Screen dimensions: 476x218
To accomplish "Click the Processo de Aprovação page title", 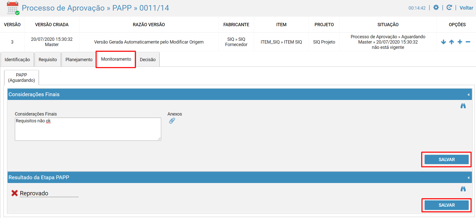I will pyautogui.click(x=95, y=8).
